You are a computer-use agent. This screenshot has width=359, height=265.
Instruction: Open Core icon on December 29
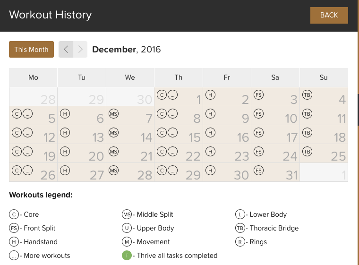pos(162,171)
